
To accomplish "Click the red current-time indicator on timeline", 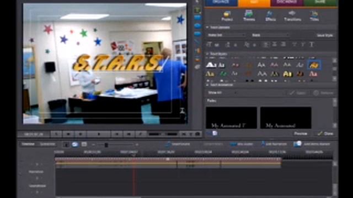I will [134, 175].
